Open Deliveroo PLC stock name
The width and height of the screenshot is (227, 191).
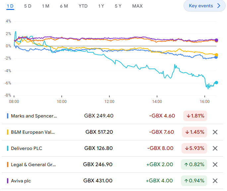[27, 148]
